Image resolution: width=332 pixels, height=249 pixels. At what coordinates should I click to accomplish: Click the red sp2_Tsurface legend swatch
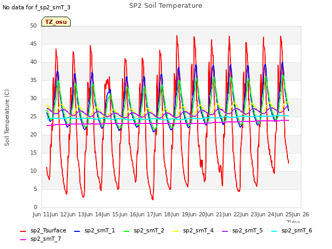[23, 231]
